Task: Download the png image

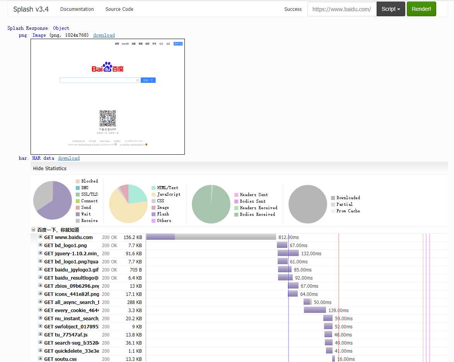Action: [104, 35]
